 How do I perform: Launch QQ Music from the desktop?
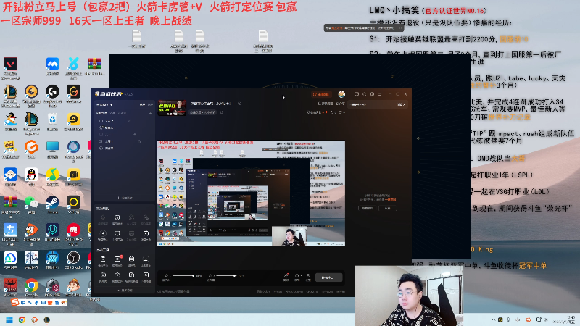52,175
